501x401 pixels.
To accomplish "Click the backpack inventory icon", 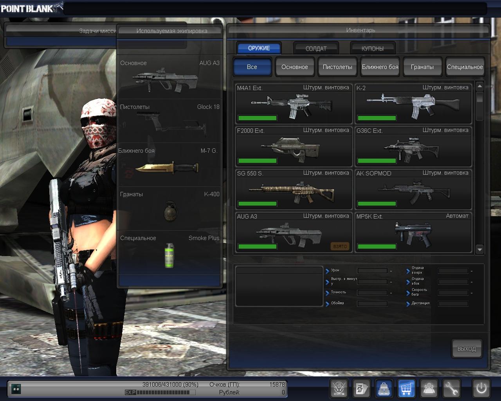I will click(x=384, y=388).
